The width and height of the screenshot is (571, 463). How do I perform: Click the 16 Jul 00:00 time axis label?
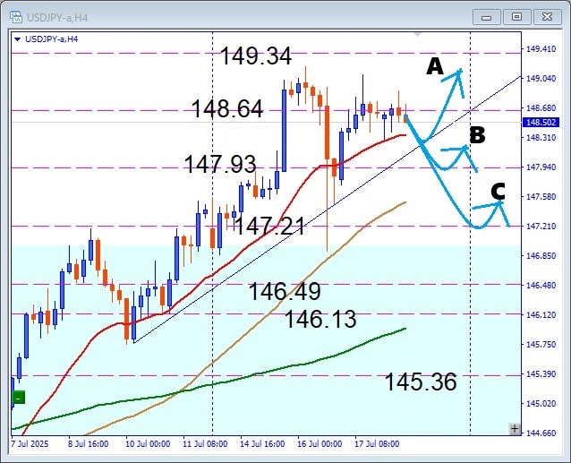[320, 444]
